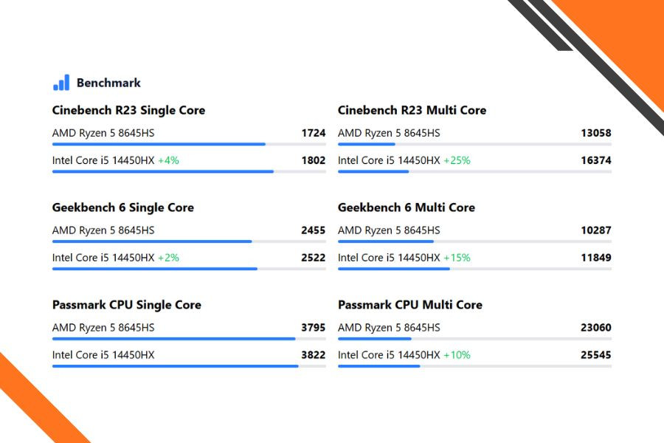Click Intel Core i5 14450HX under Passmark Multi Core
664x443 pixels.
coord(389,355)
